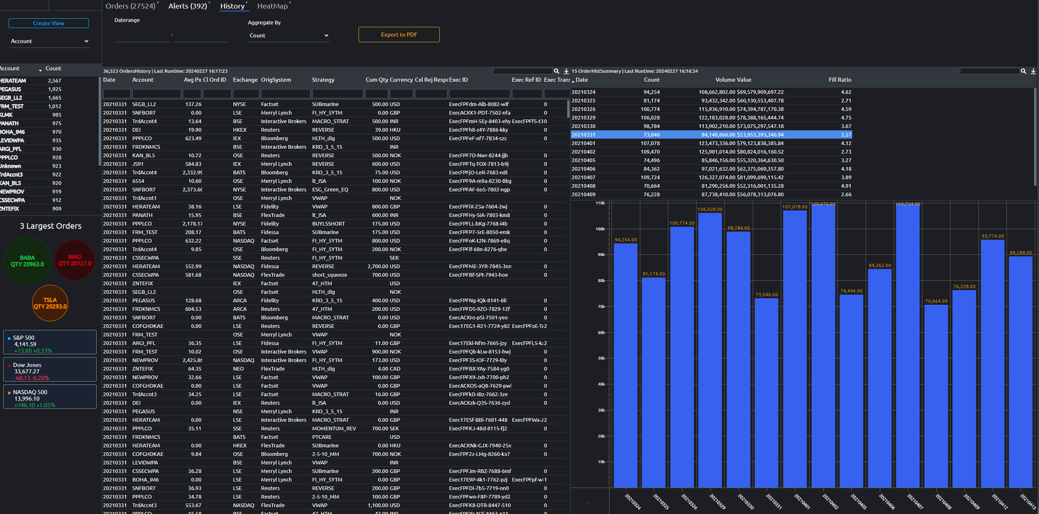The height and width of the screenshot is (514, 1039).
Task: Click the OrdersHistory download arrow icon
Action: pos(566,71)
